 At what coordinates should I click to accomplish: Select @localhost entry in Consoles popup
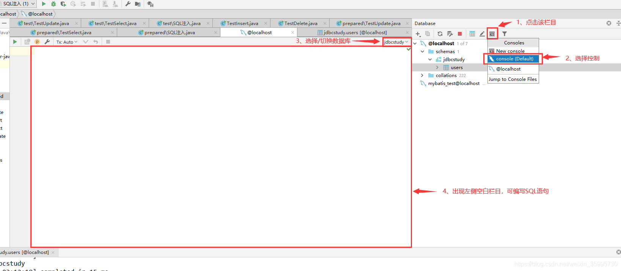pyautogui.click(x=513, y=69)
